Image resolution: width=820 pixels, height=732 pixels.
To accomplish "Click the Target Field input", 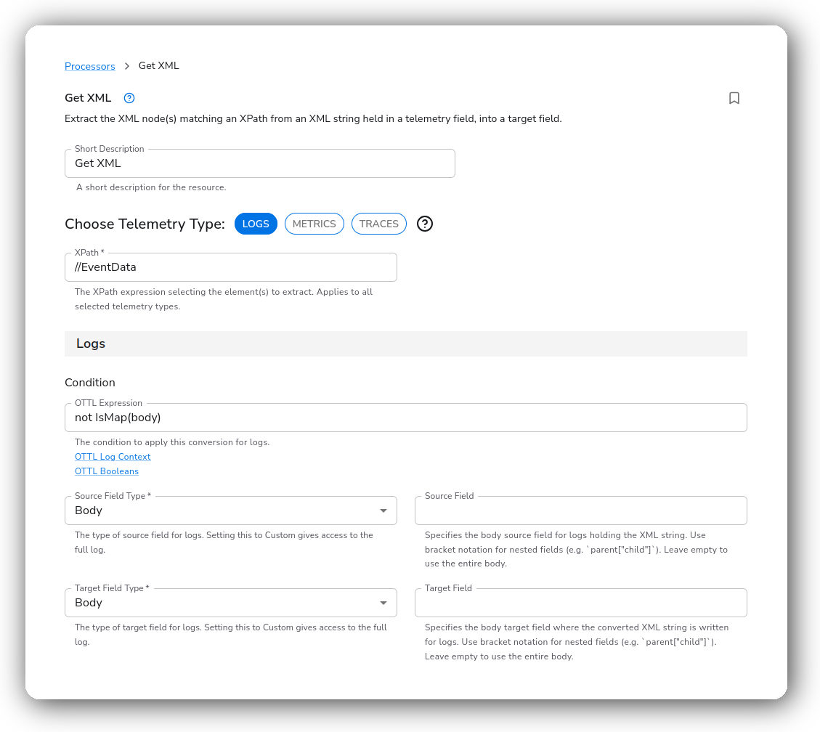I will (580, 603).
